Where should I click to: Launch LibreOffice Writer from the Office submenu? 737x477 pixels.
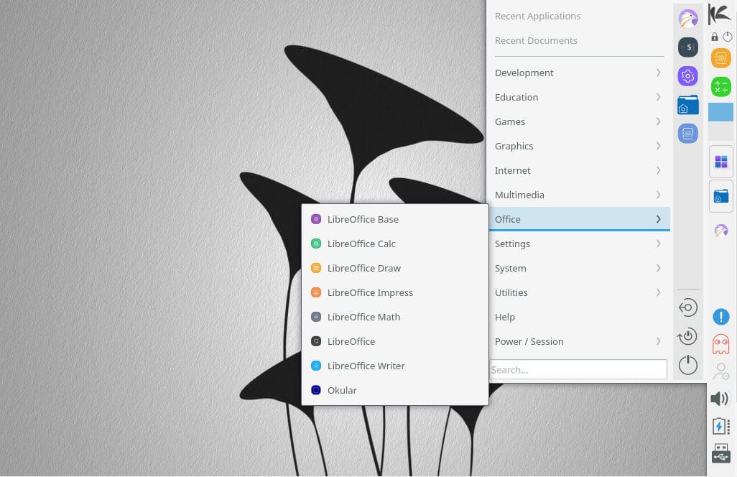(365, 366)
